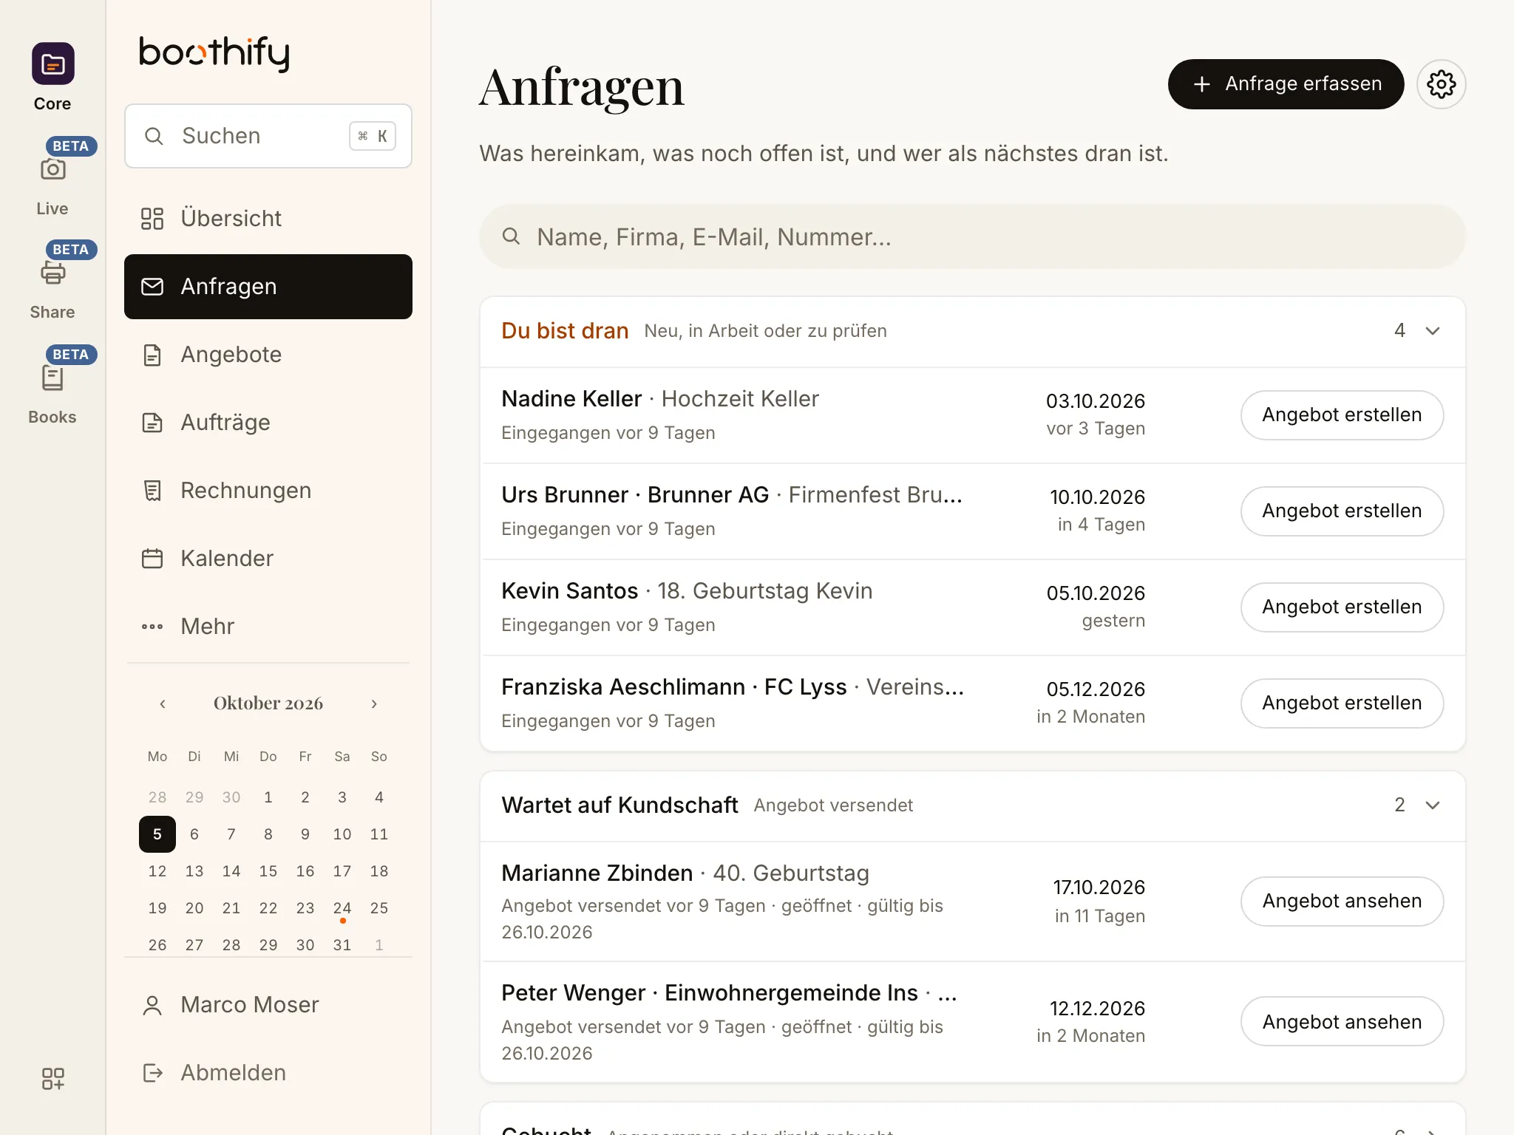
Task: Select October 17 in the calendar
Action: (342, 871)
